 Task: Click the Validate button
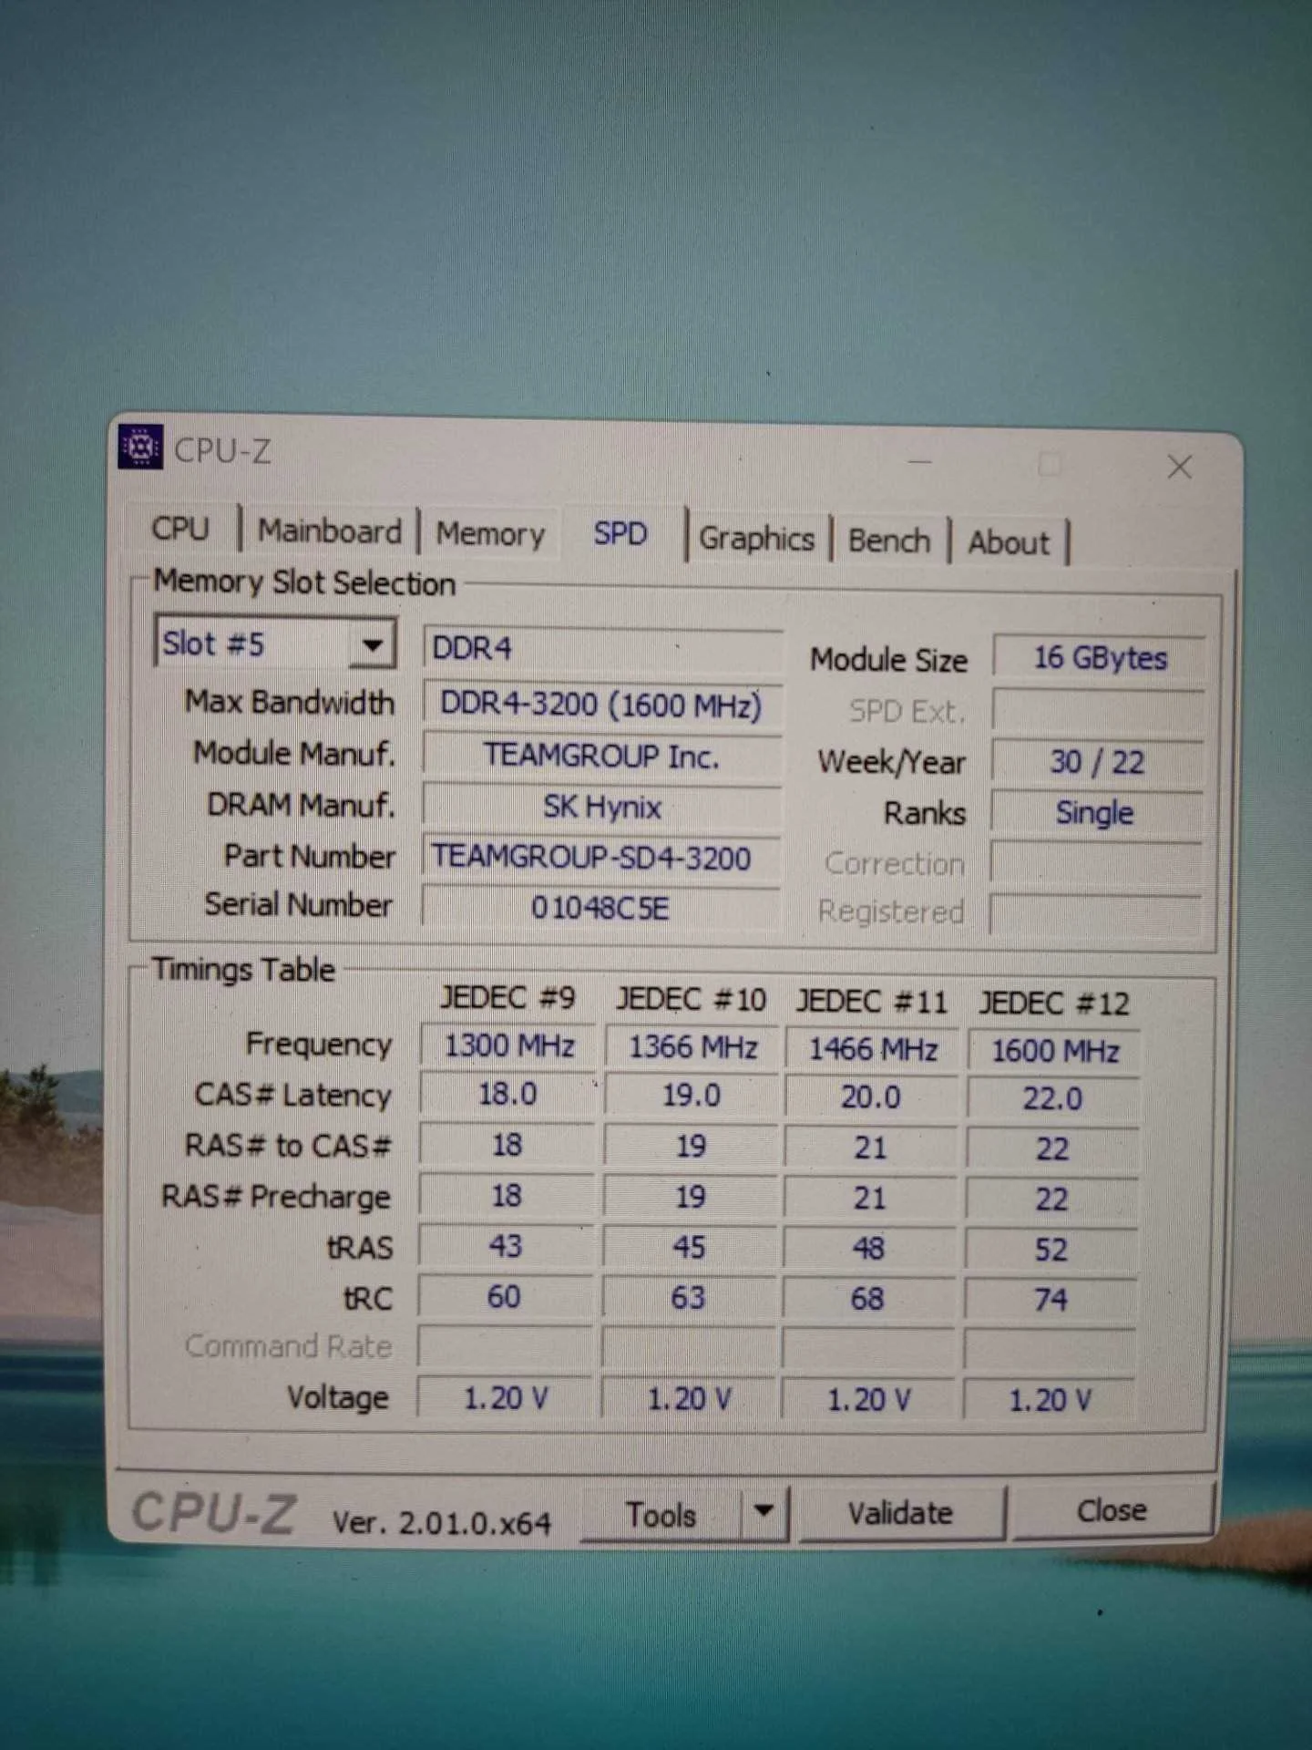[x=901, y=1513]
